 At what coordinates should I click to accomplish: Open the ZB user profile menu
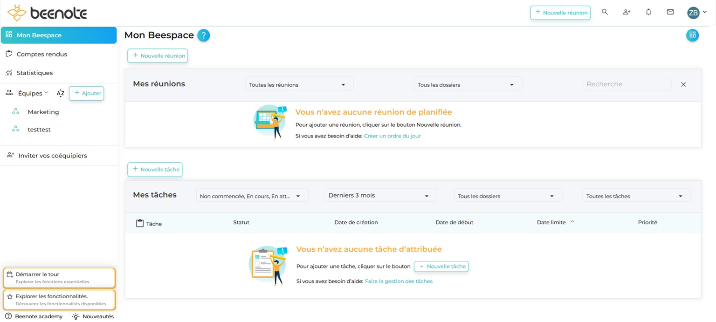click(x=697, y=13)
